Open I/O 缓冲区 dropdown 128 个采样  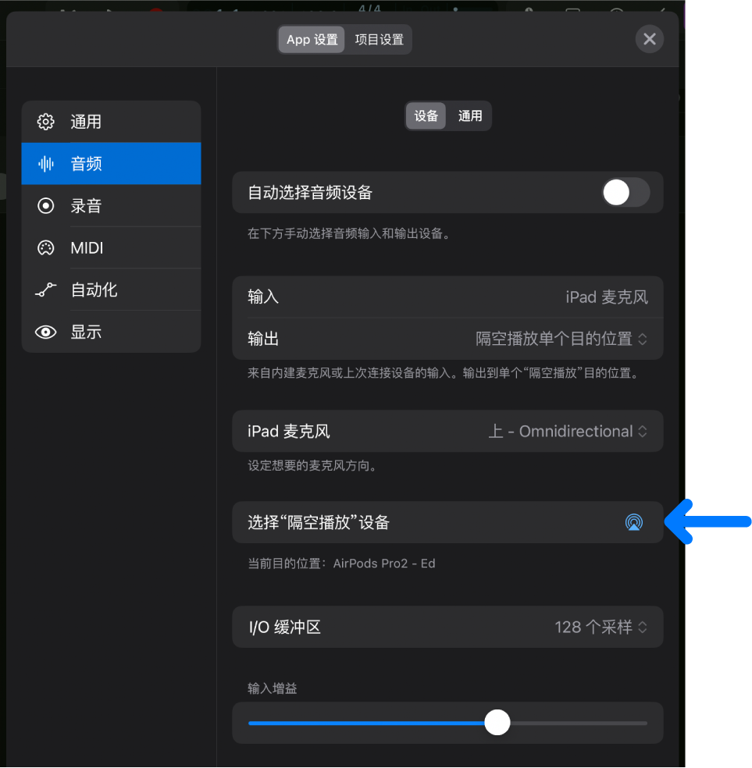pyautogui.click(x=601, y=628)
